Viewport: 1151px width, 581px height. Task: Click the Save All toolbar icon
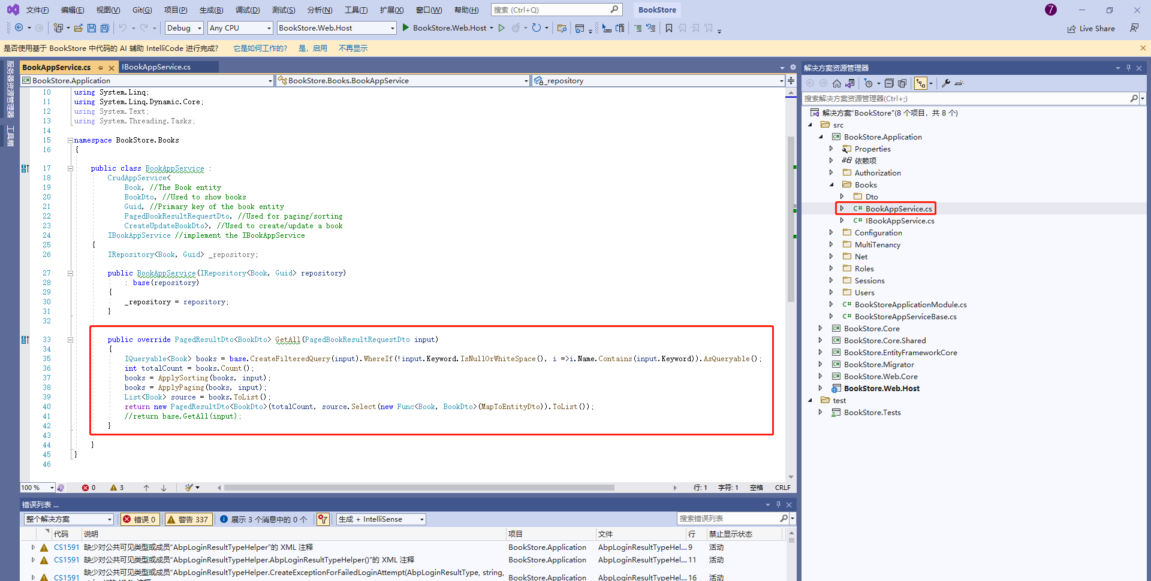click(105, 28)
